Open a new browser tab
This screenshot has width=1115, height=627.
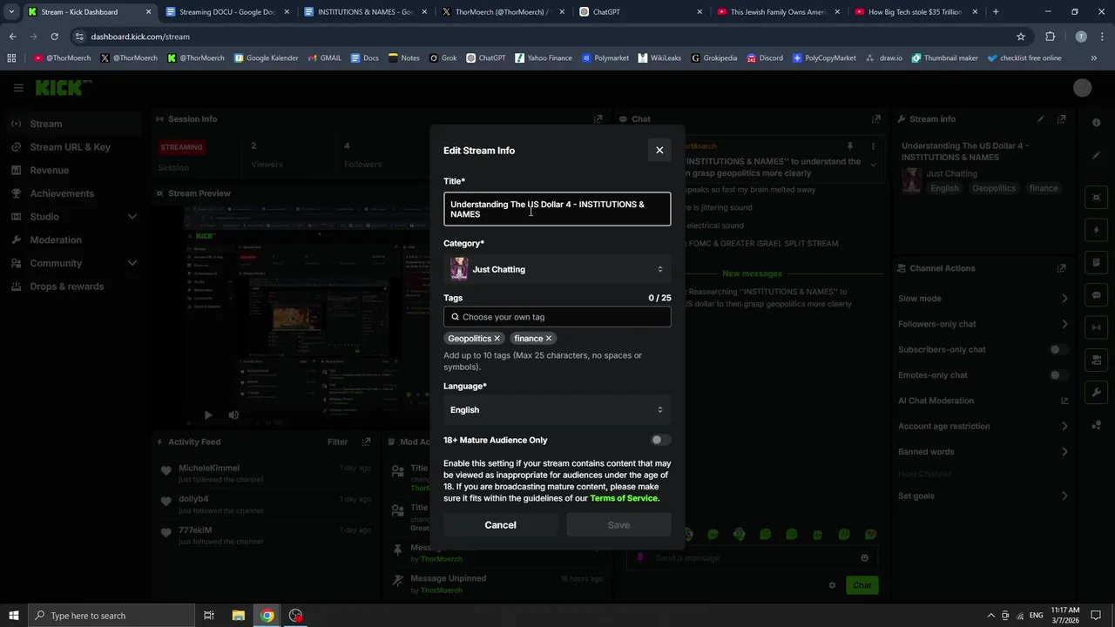point(996,12)
